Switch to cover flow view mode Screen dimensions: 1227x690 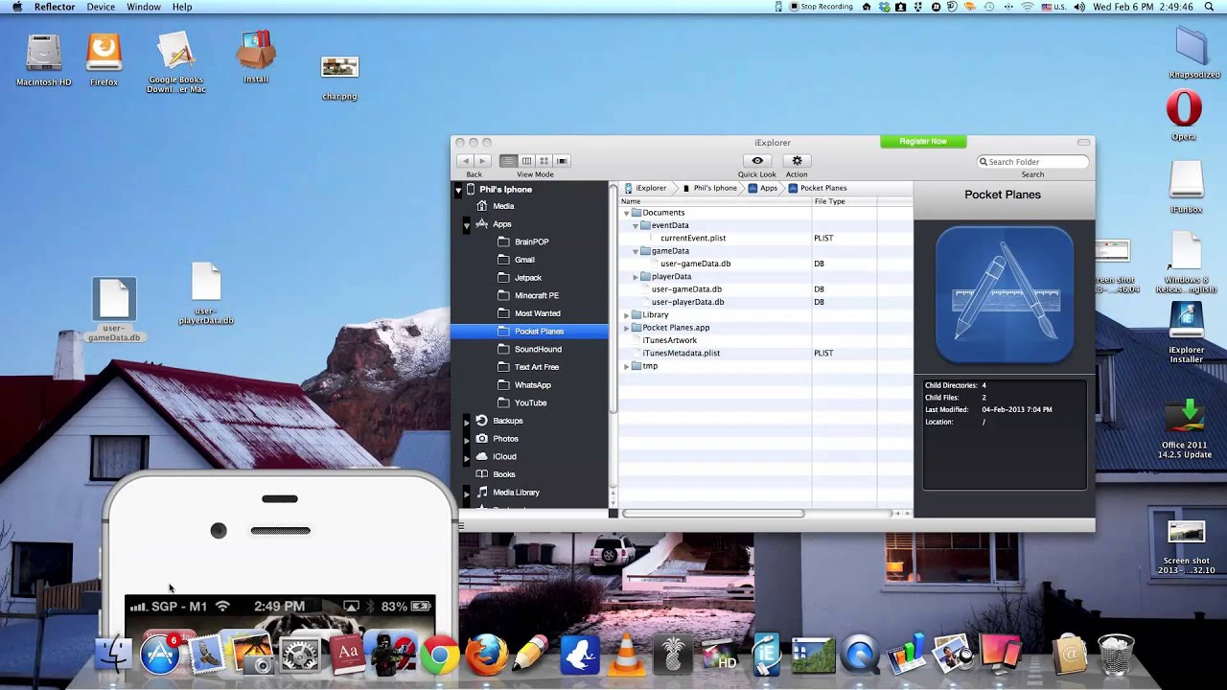pyautogui.click(x=562, y=161)
